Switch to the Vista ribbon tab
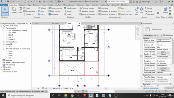This screenshot has height=98, width=174. [x=87, y=5]
